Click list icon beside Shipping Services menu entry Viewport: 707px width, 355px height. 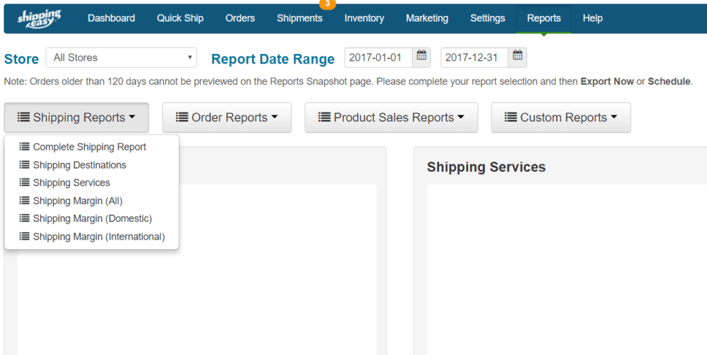[24, 182]
